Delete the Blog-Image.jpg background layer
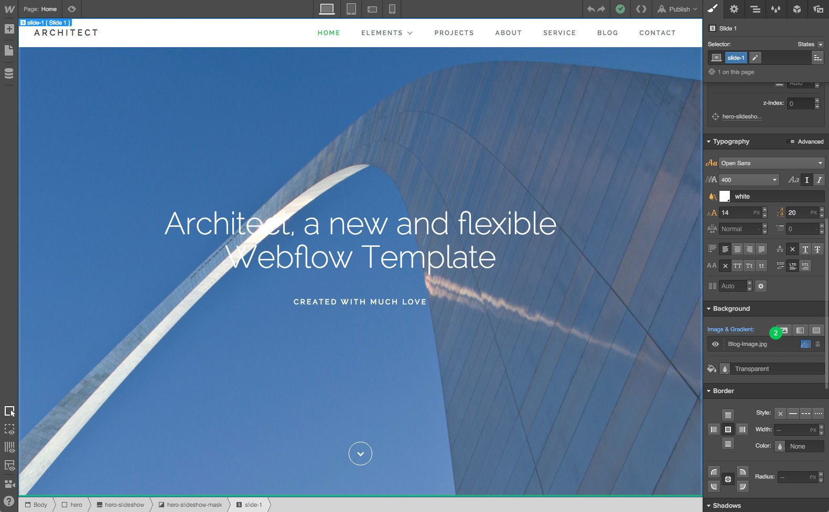This screenshot has height=512, width=829. pos(817,344)
